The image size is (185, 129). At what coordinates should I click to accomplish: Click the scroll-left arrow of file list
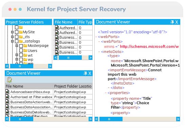pos(56,58)
